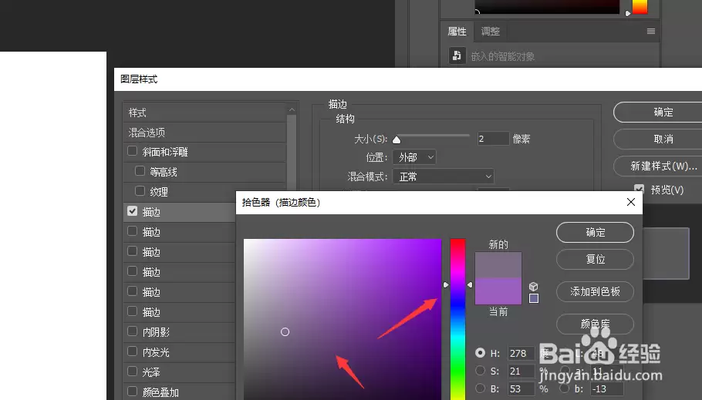Select the S saturation radio button
The width and height of the screenshot is (702, 400).
tap(480, 371)
